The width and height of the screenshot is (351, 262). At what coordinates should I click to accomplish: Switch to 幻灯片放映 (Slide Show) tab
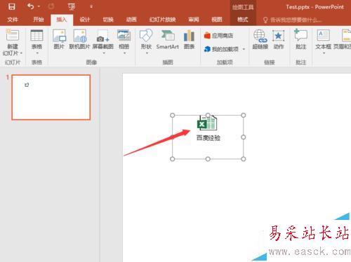[x=163, y=20]
